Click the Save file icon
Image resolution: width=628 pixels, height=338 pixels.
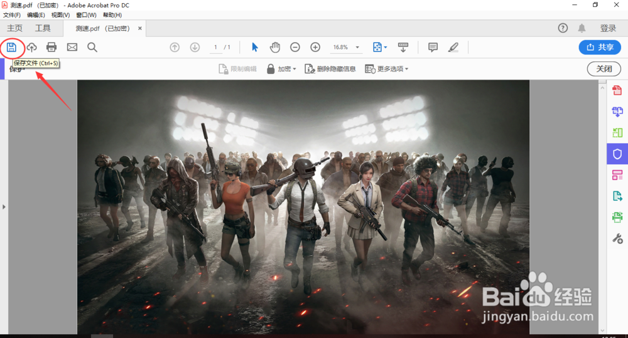[x=11, y=47]
